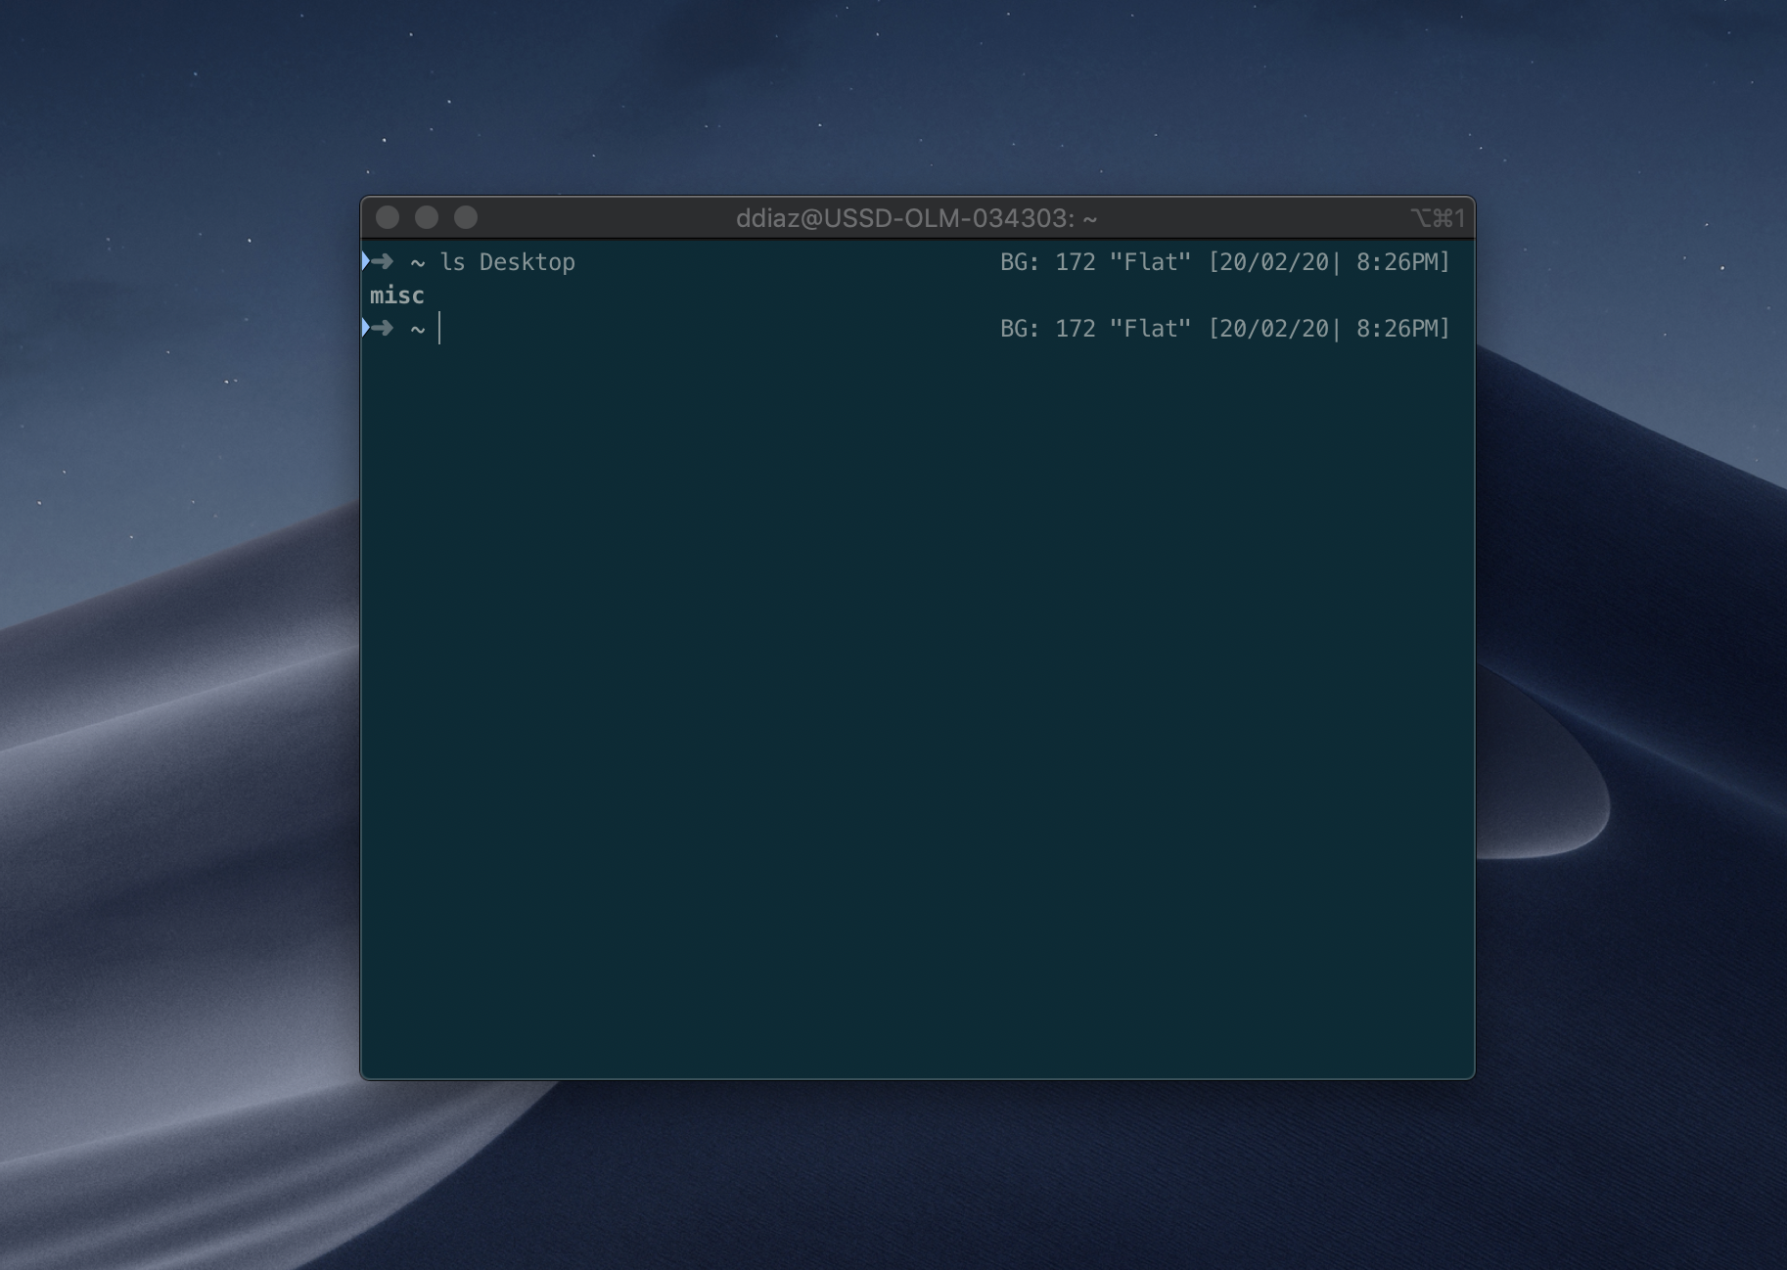
Task: Select the misc directory name in the output
Action: (397, 295)
